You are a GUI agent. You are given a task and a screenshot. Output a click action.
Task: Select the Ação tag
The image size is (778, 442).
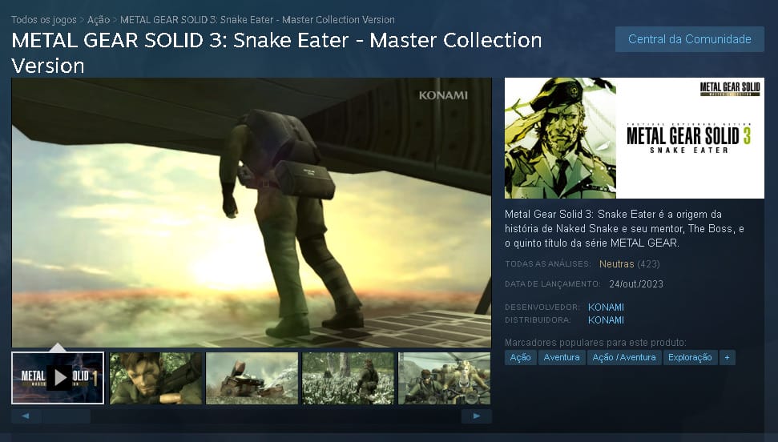(521, 357)
